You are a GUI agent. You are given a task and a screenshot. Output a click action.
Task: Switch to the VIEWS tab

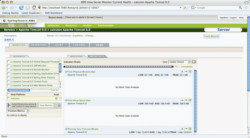(x=99, y=45)
